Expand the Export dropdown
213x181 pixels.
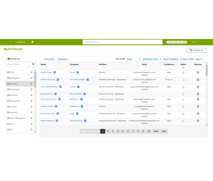[200, 59]
